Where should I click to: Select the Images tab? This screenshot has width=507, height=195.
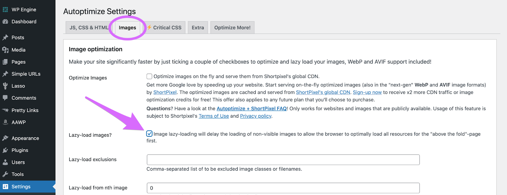[x=127, y=28]
